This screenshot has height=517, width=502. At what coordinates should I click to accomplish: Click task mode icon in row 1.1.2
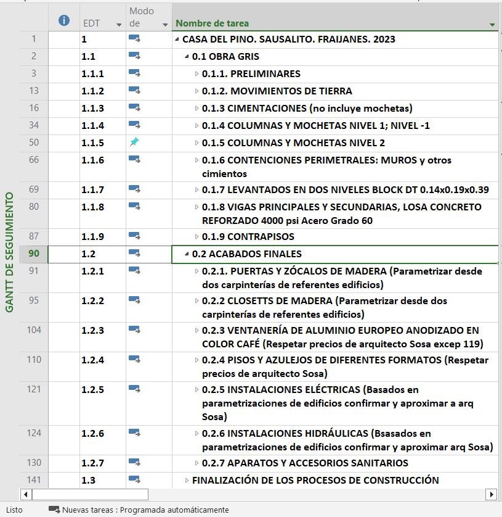coord(134,90)
